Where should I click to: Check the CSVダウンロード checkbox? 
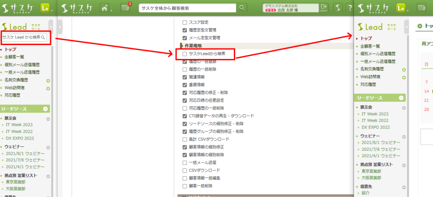(185, 170)
